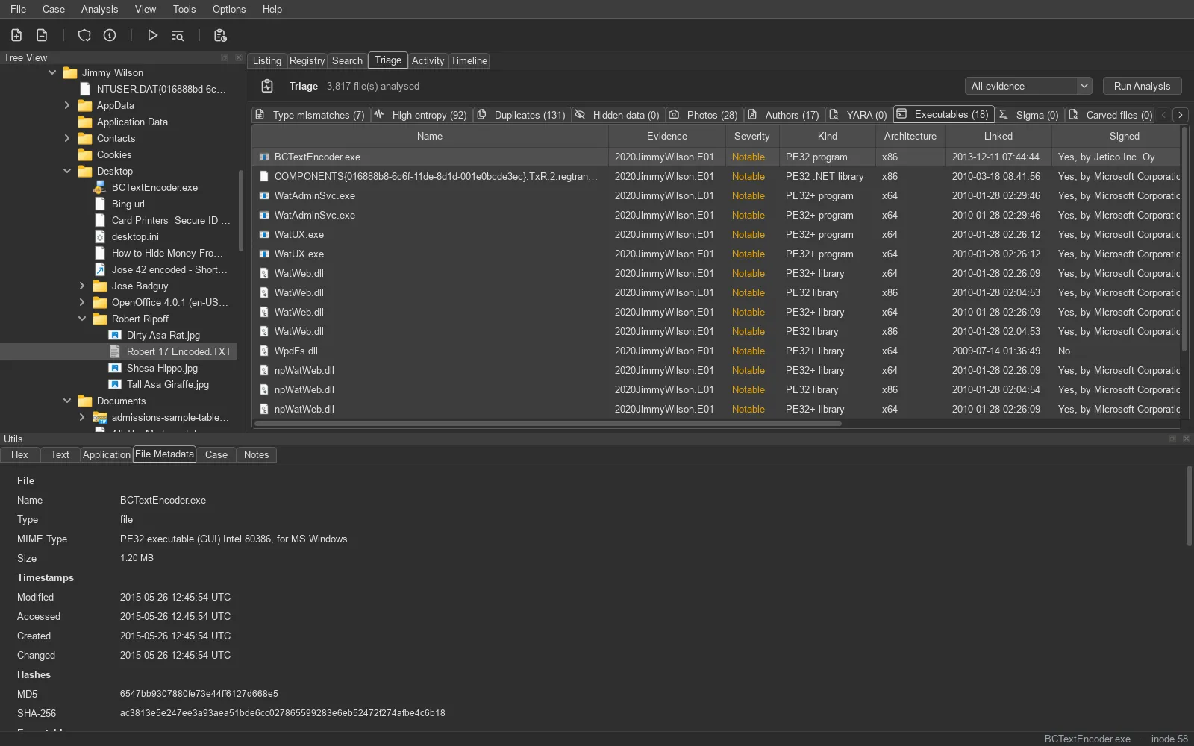Click the Run Analysis button
The image size is (1194, 746).
(x=1142, y=86)
